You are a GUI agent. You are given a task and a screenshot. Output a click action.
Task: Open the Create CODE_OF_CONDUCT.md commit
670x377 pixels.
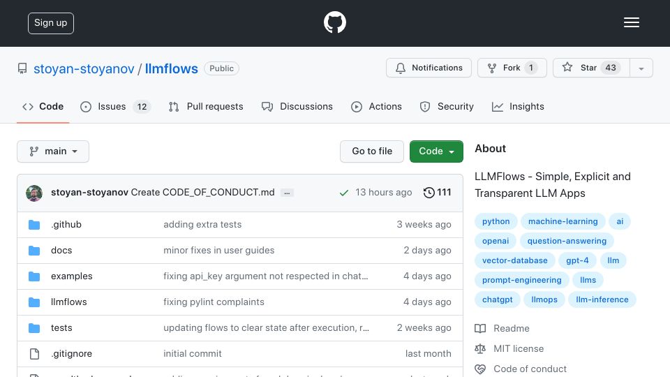(x=202, y=193)
